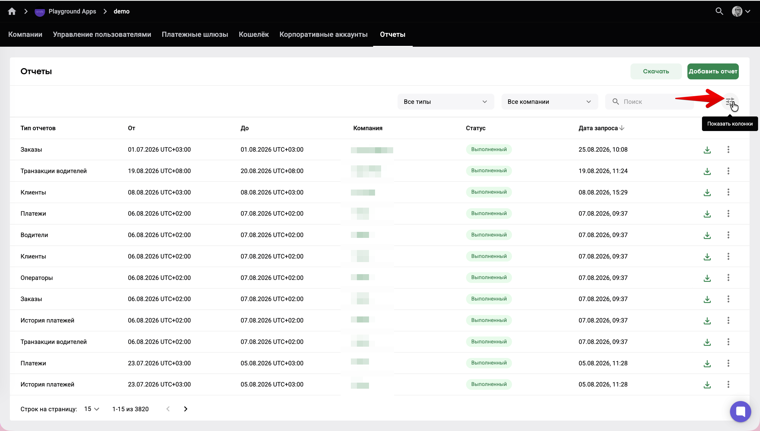Sort by Дата запроса column arrow
This screenshot has height=431, width=760.
(622, 128)
